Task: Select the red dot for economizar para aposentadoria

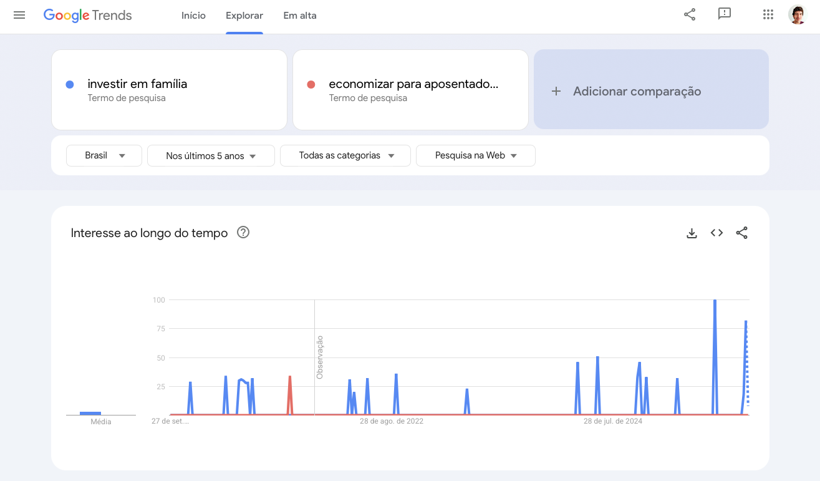Action: (x=311, y=84)
